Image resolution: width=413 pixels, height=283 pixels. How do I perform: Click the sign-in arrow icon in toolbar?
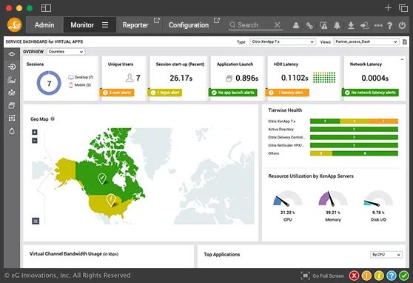[365, 25]
